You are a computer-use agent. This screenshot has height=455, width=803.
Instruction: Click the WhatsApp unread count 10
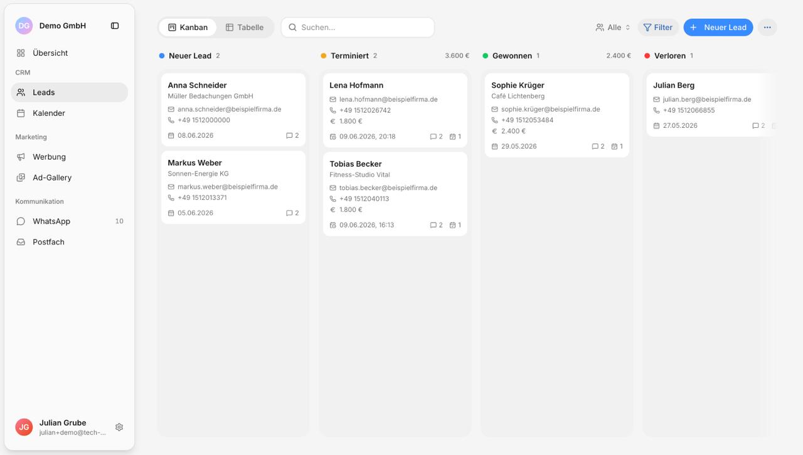click(119, 221)
